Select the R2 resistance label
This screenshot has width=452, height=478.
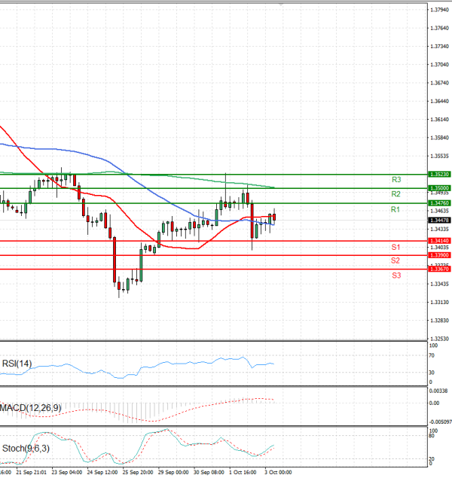coord(395,194)
